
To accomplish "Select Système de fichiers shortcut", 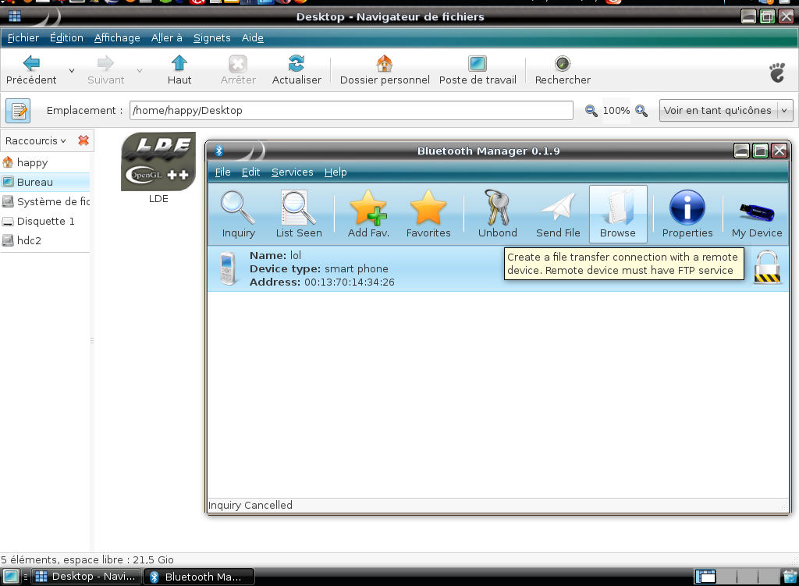I will pyautogui.click(x=44, y=201).
